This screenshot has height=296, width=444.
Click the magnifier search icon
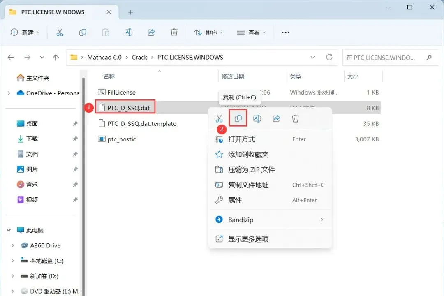pyautogui.click(x=429, y=58)
